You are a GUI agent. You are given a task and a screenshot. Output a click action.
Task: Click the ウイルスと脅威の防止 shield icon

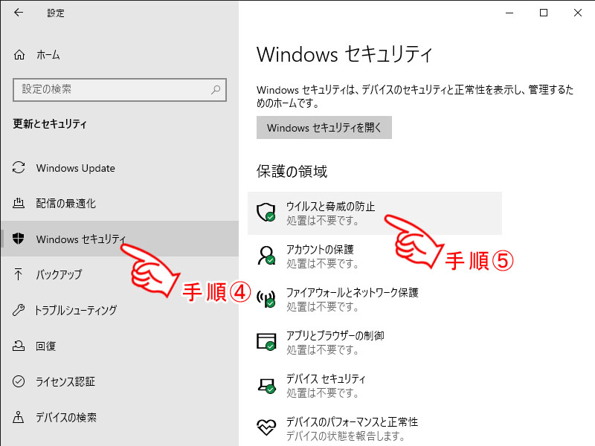pos(266,212)
